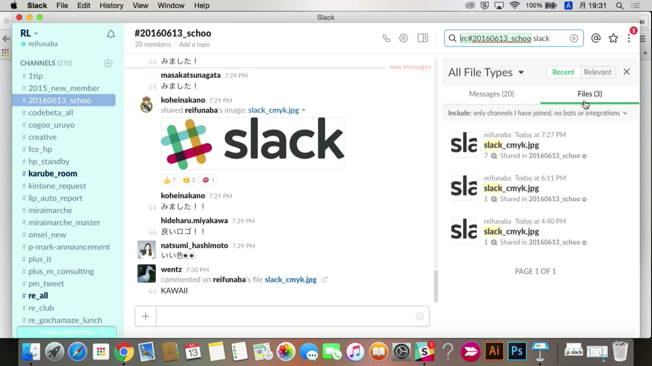This screenshot has height=366, width=652.
Task: Show starred items via star icon
Action: click(613, 38)
